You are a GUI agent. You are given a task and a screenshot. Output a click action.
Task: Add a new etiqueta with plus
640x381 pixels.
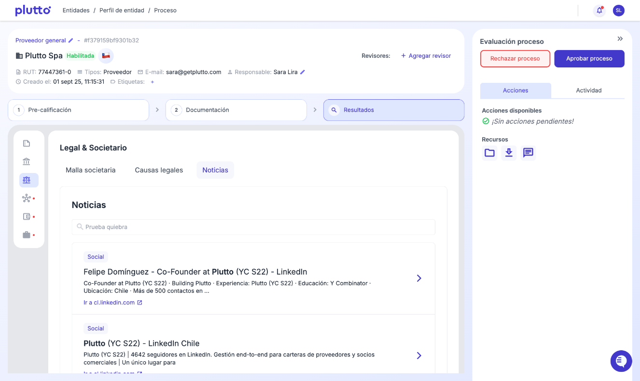click(153, 82)
